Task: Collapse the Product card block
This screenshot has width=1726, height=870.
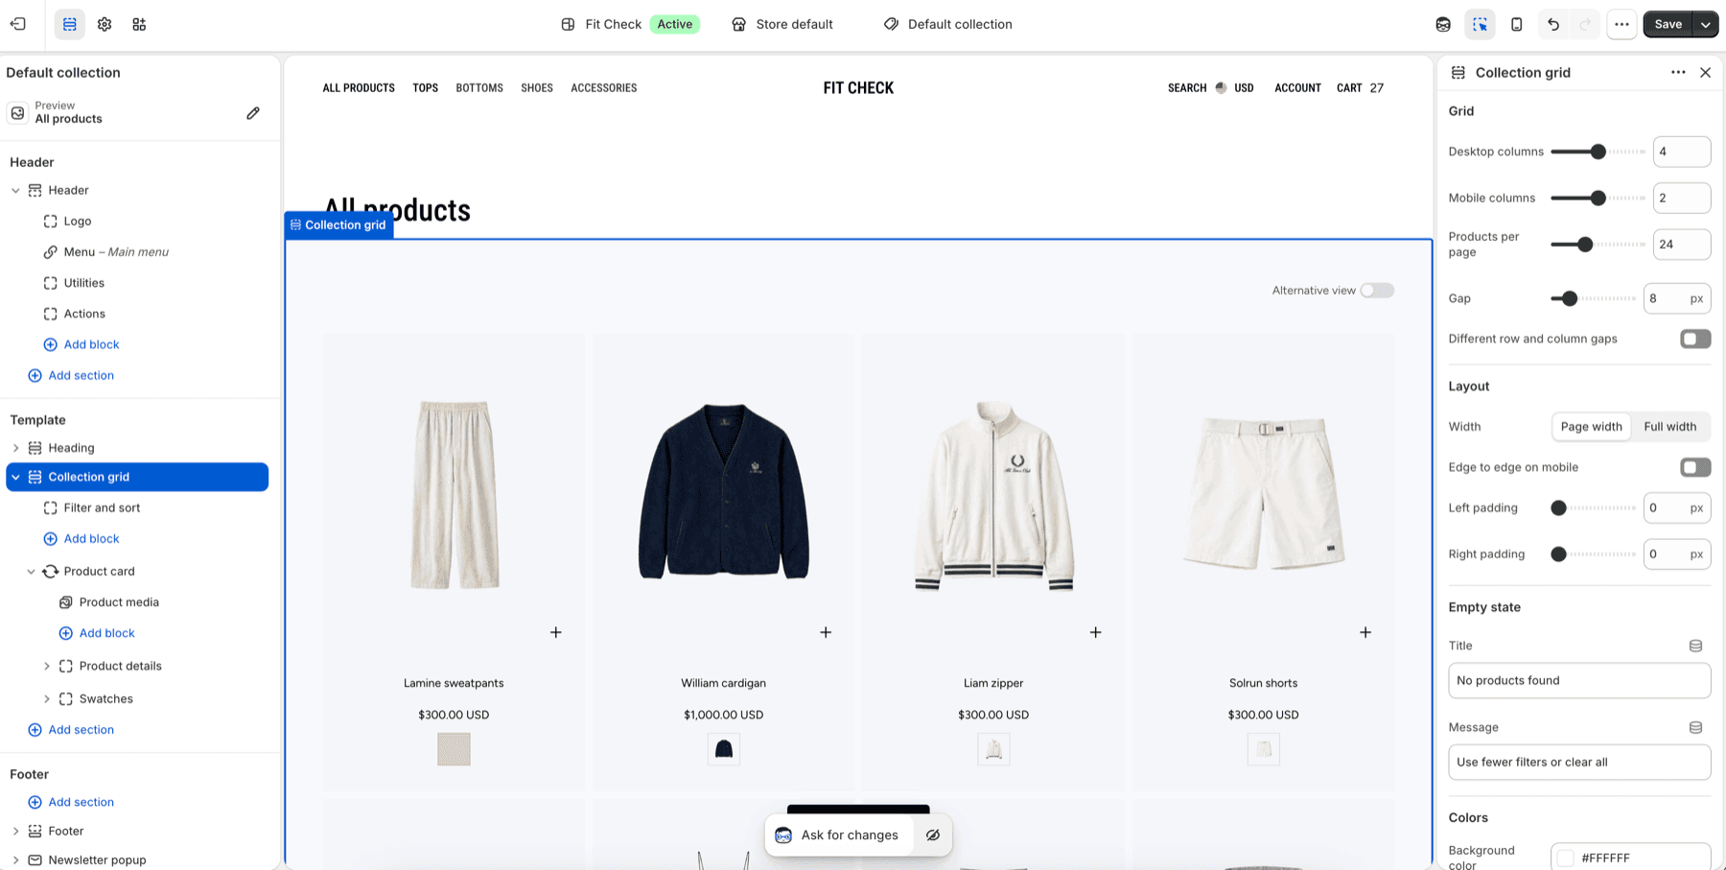Action: 31,572
